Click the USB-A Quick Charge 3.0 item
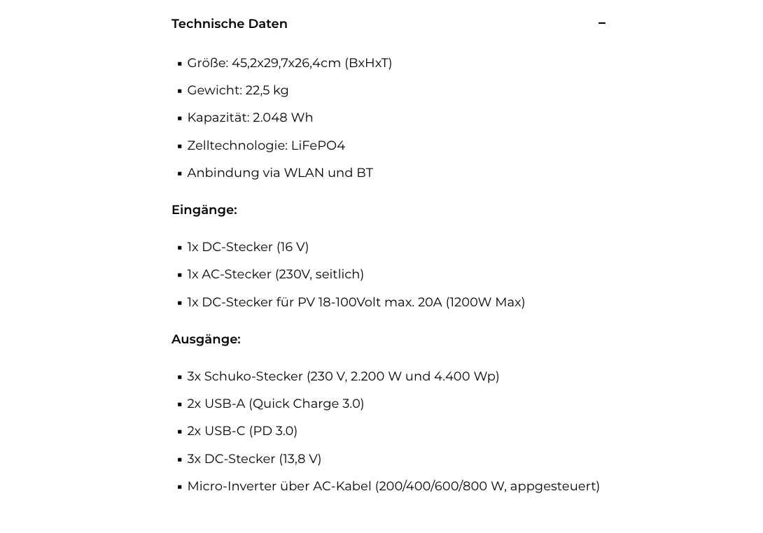The height and width of the screenshot is (533, 763). pyautogui.click(x=275, y=404)
